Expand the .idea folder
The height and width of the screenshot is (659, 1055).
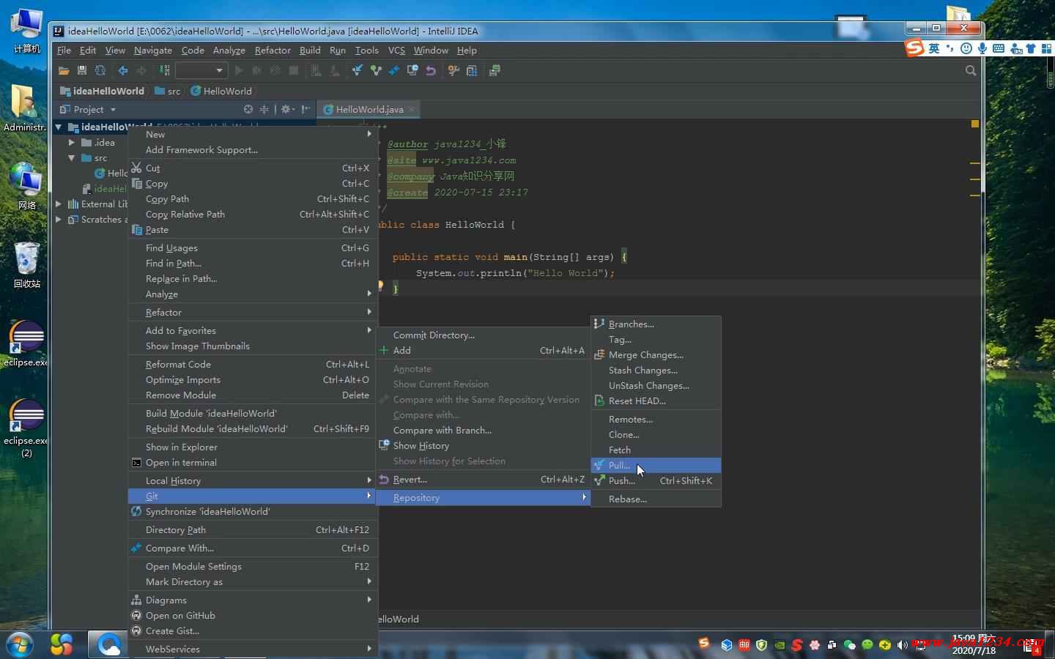click(x=72, y=142)
